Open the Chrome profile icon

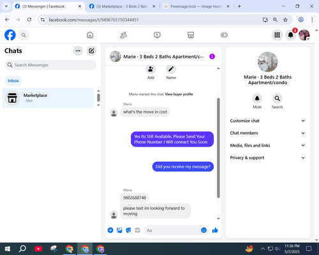tap(301, 20)
